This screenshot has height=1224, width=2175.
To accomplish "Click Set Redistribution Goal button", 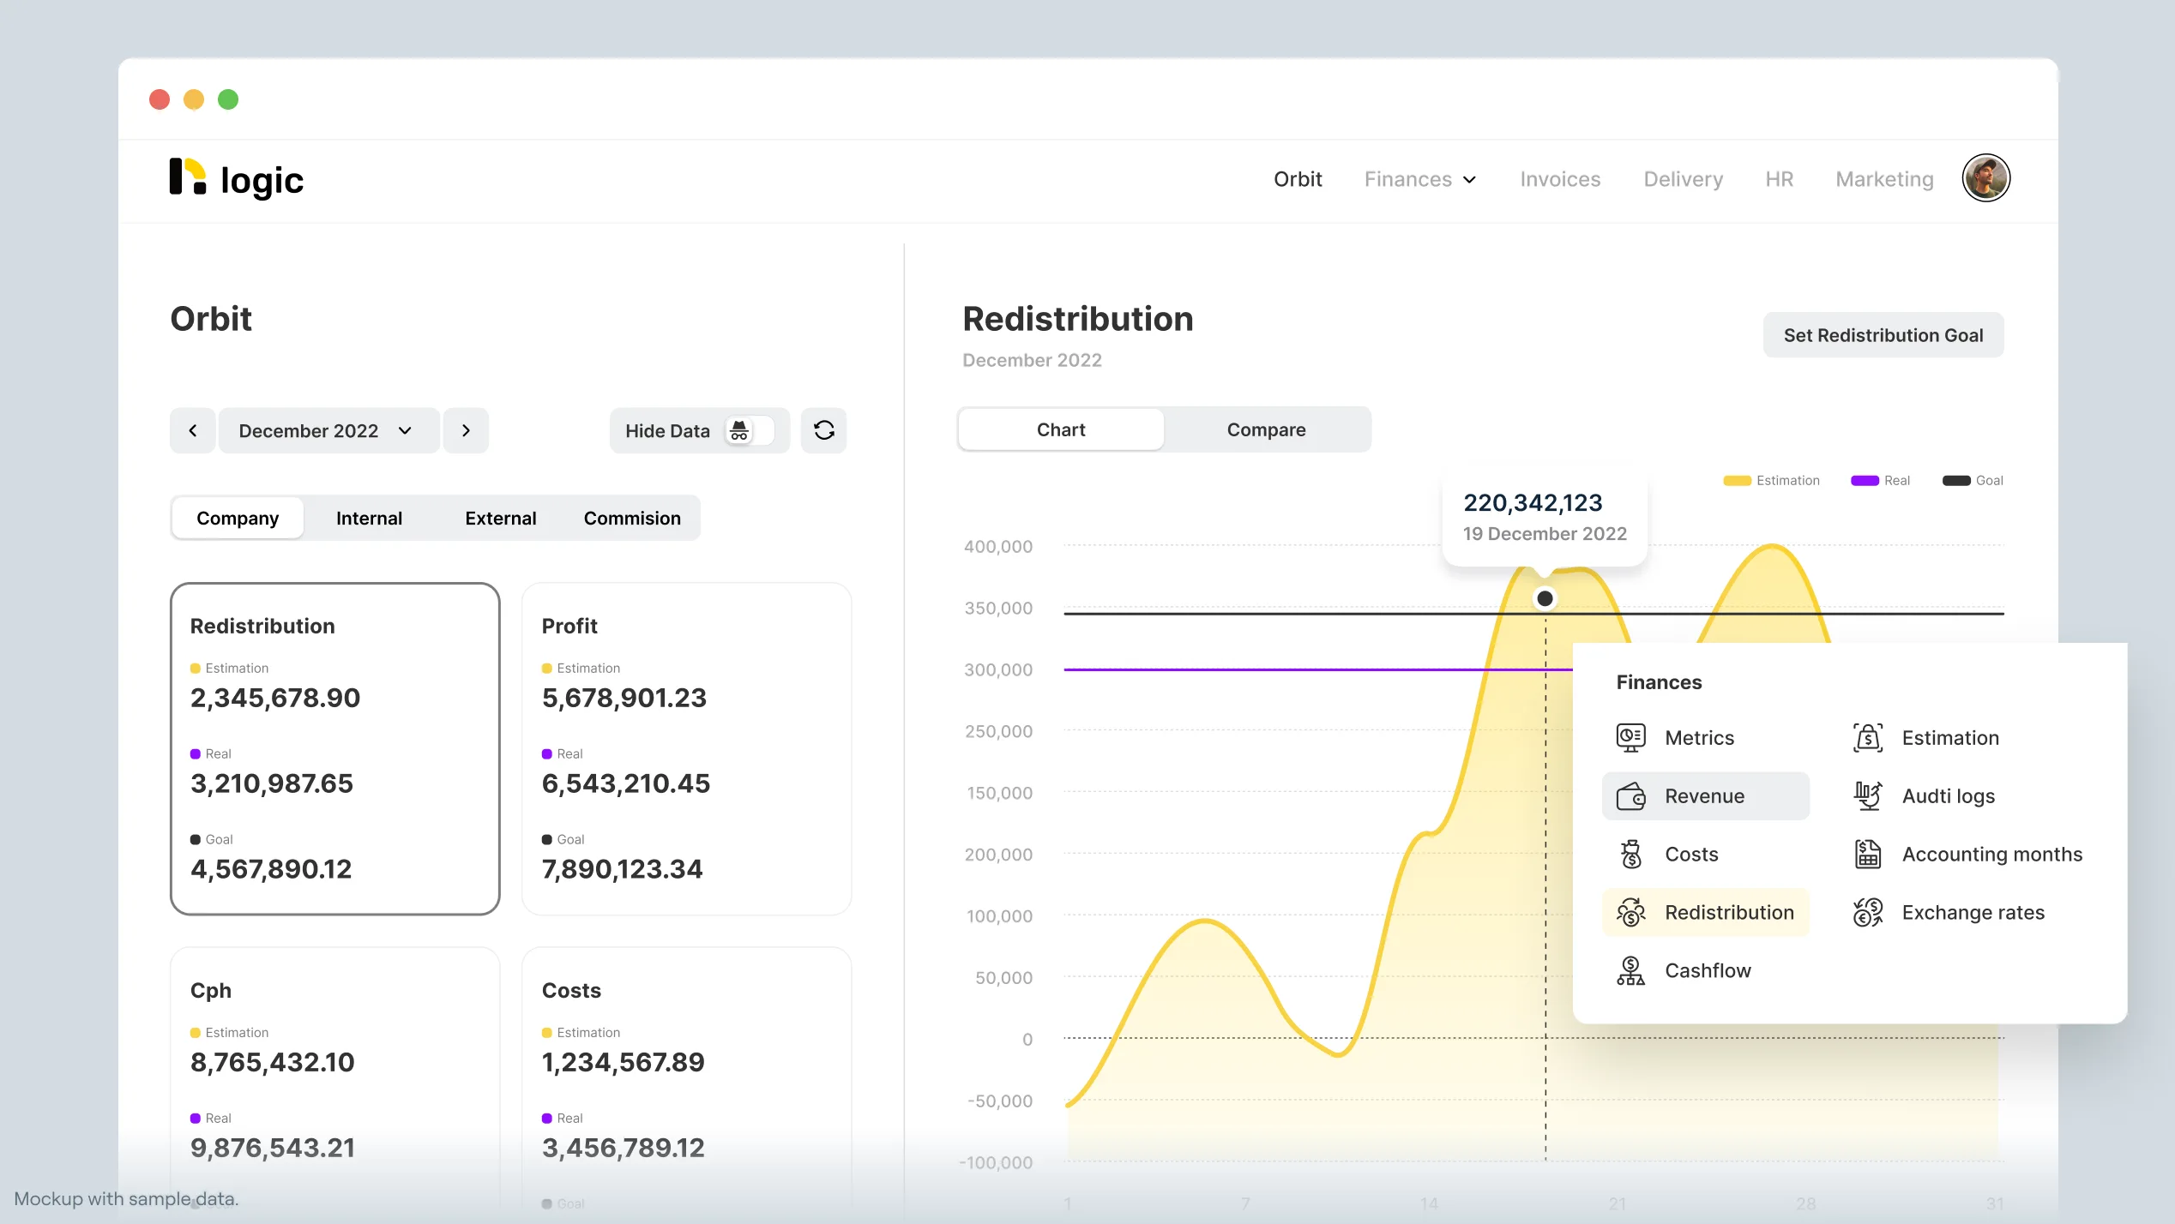I will click(x=1883, y=335).
